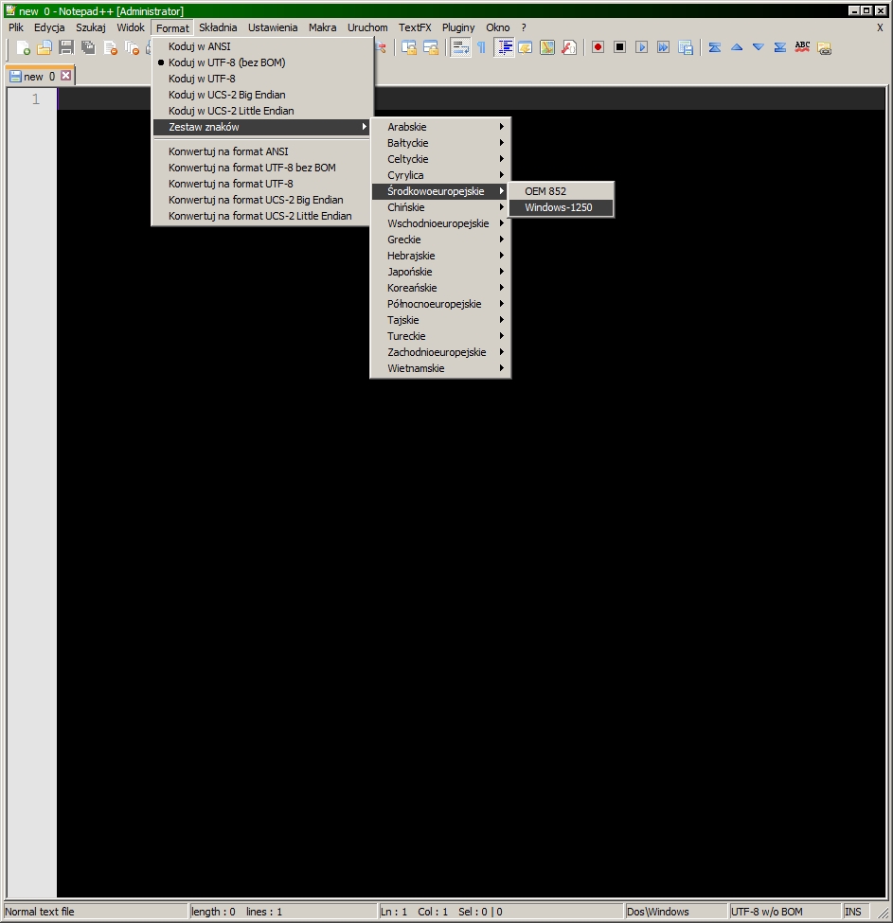This screenshot has height=923, width=893.
Task: Click the Save All toolbar icon
Action: [88, 47]
